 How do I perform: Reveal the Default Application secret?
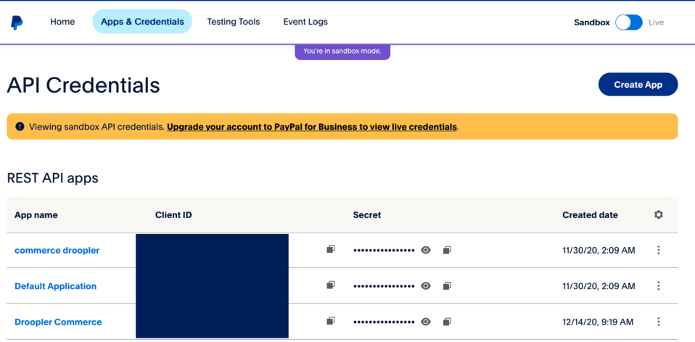[426, 285]
